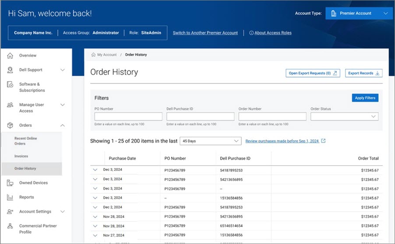Viewport: 395px width, 244px height.
Task: Expand the order row with ID 15136584856 dated Dec 3
Action: pyautogui.click(x=95, y=198)
